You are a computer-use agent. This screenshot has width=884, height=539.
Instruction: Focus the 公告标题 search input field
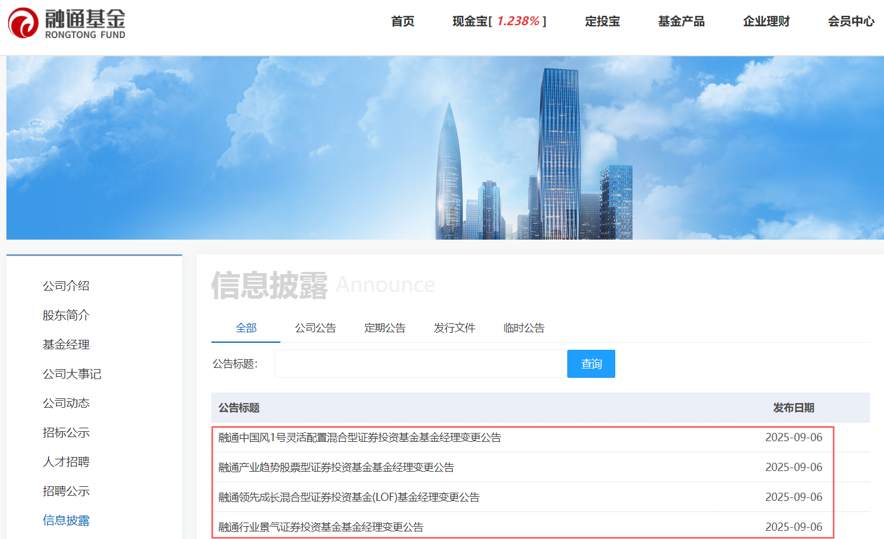[420, 364]
